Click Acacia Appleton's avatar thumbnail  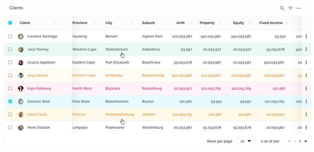(21, 62)
